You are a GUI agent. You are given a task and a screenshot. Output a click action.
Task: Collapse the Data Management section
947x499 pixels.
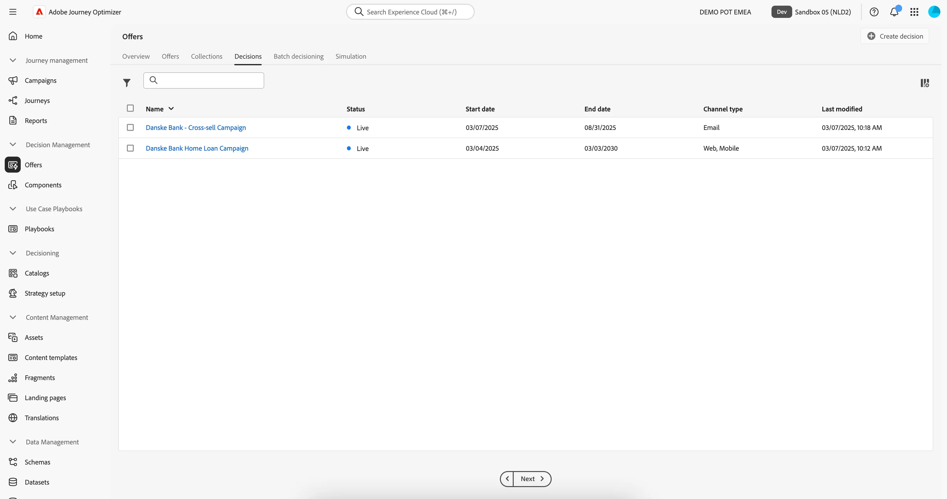[13, 442]
